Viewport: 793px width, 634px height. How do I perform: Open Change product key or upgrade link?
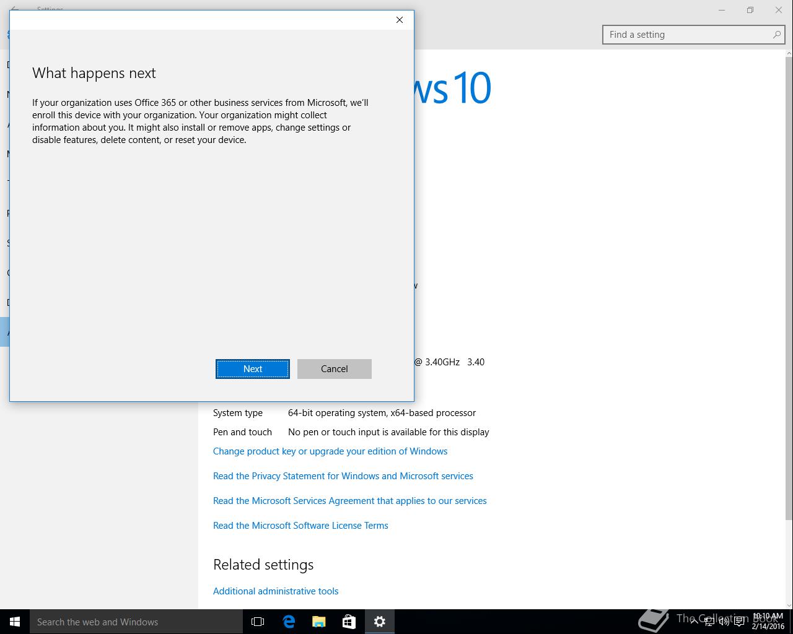click(330, 451)
